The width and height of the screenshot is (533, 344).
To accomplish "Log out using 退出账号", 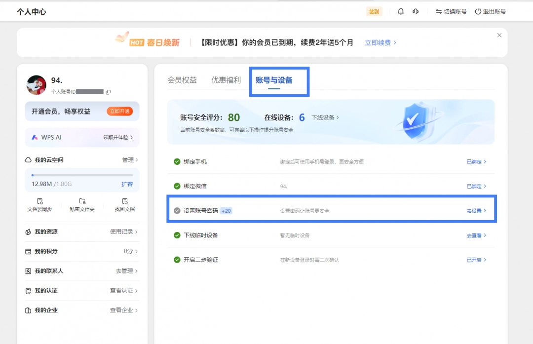I will click(x=494, y=11).
